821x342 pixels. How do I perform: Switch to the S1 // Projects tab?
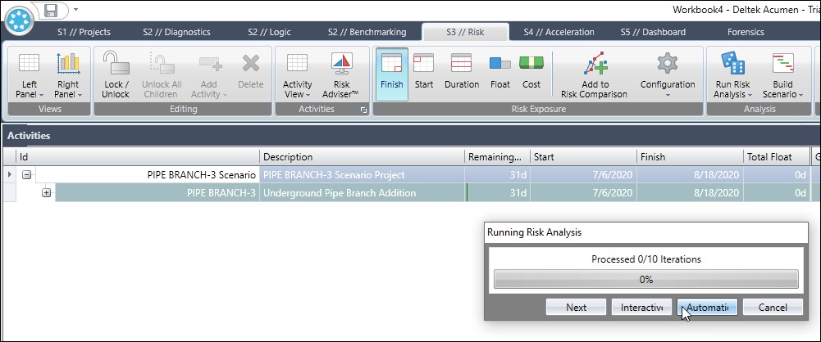(x=84, y=32)
